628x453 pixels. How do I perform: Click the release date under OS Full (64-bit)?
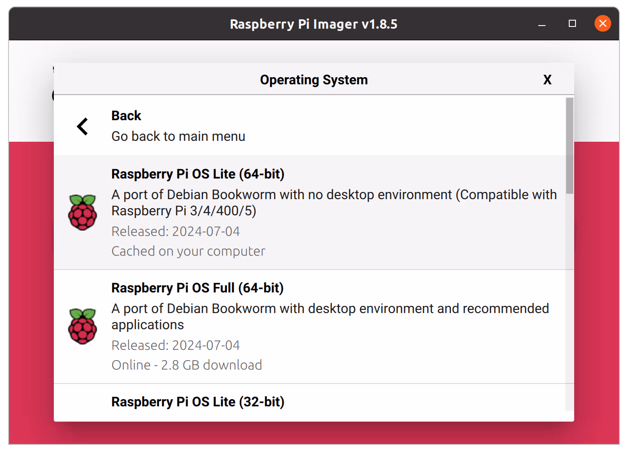pyautogui.click(x=175, y=345)
